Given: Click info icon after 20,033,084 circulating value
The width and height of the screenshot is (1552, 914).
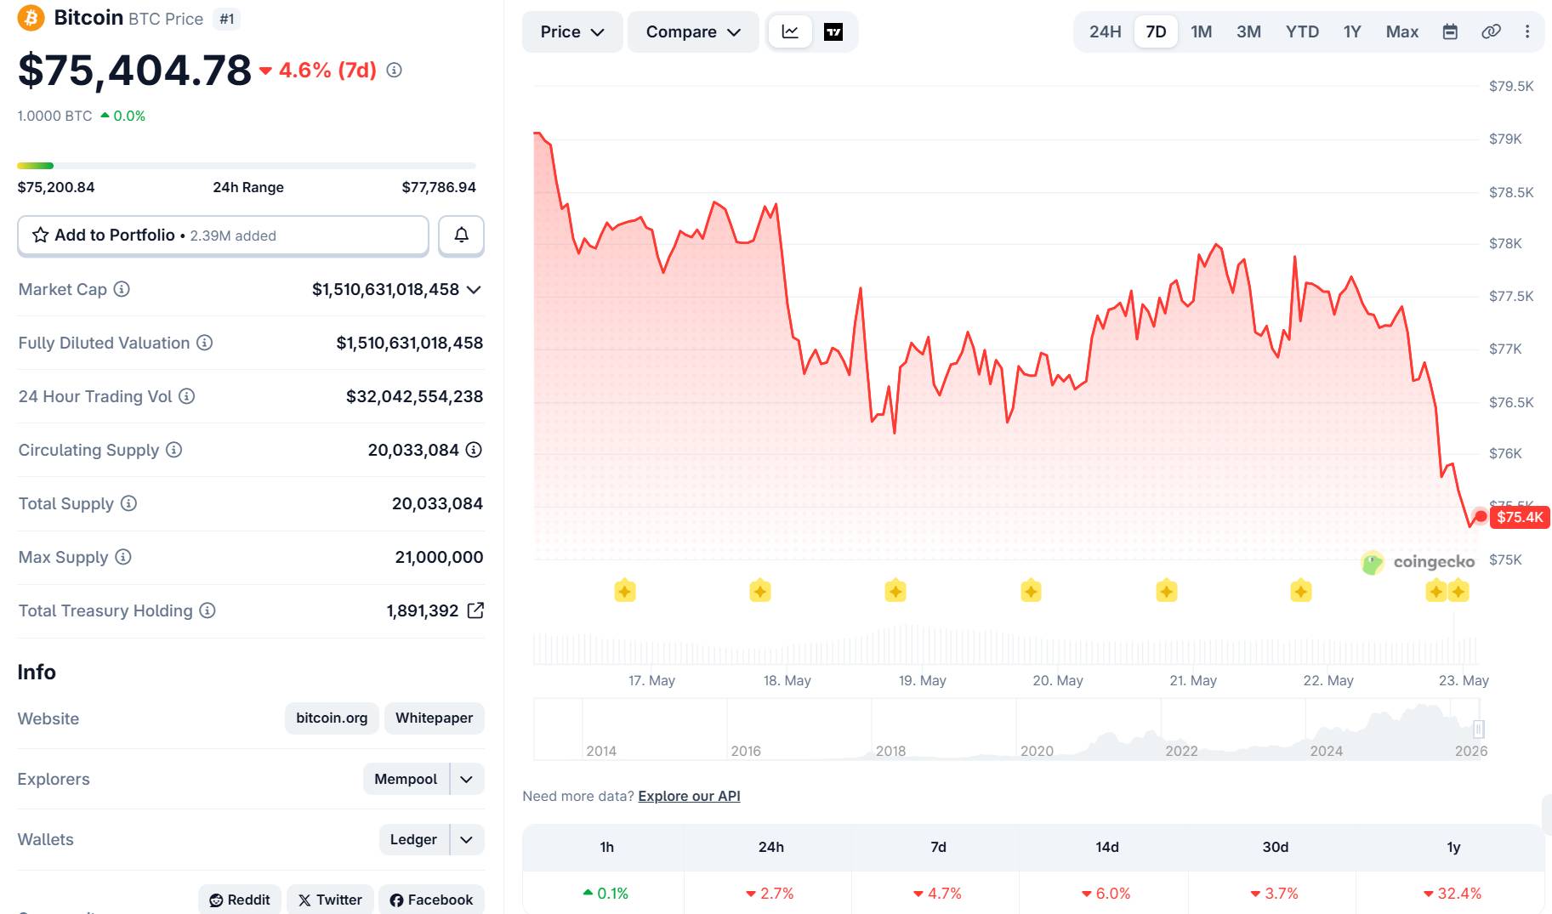Looking at the screenshot, I should tap(474, 450).
